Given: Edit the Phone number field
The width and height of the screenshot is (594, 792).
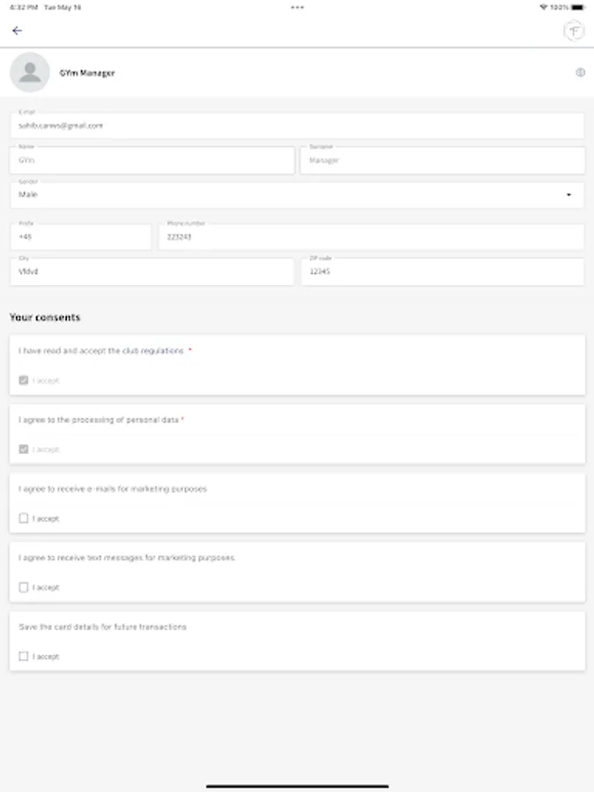Looking at the screenshot, I should pos(370,238).
